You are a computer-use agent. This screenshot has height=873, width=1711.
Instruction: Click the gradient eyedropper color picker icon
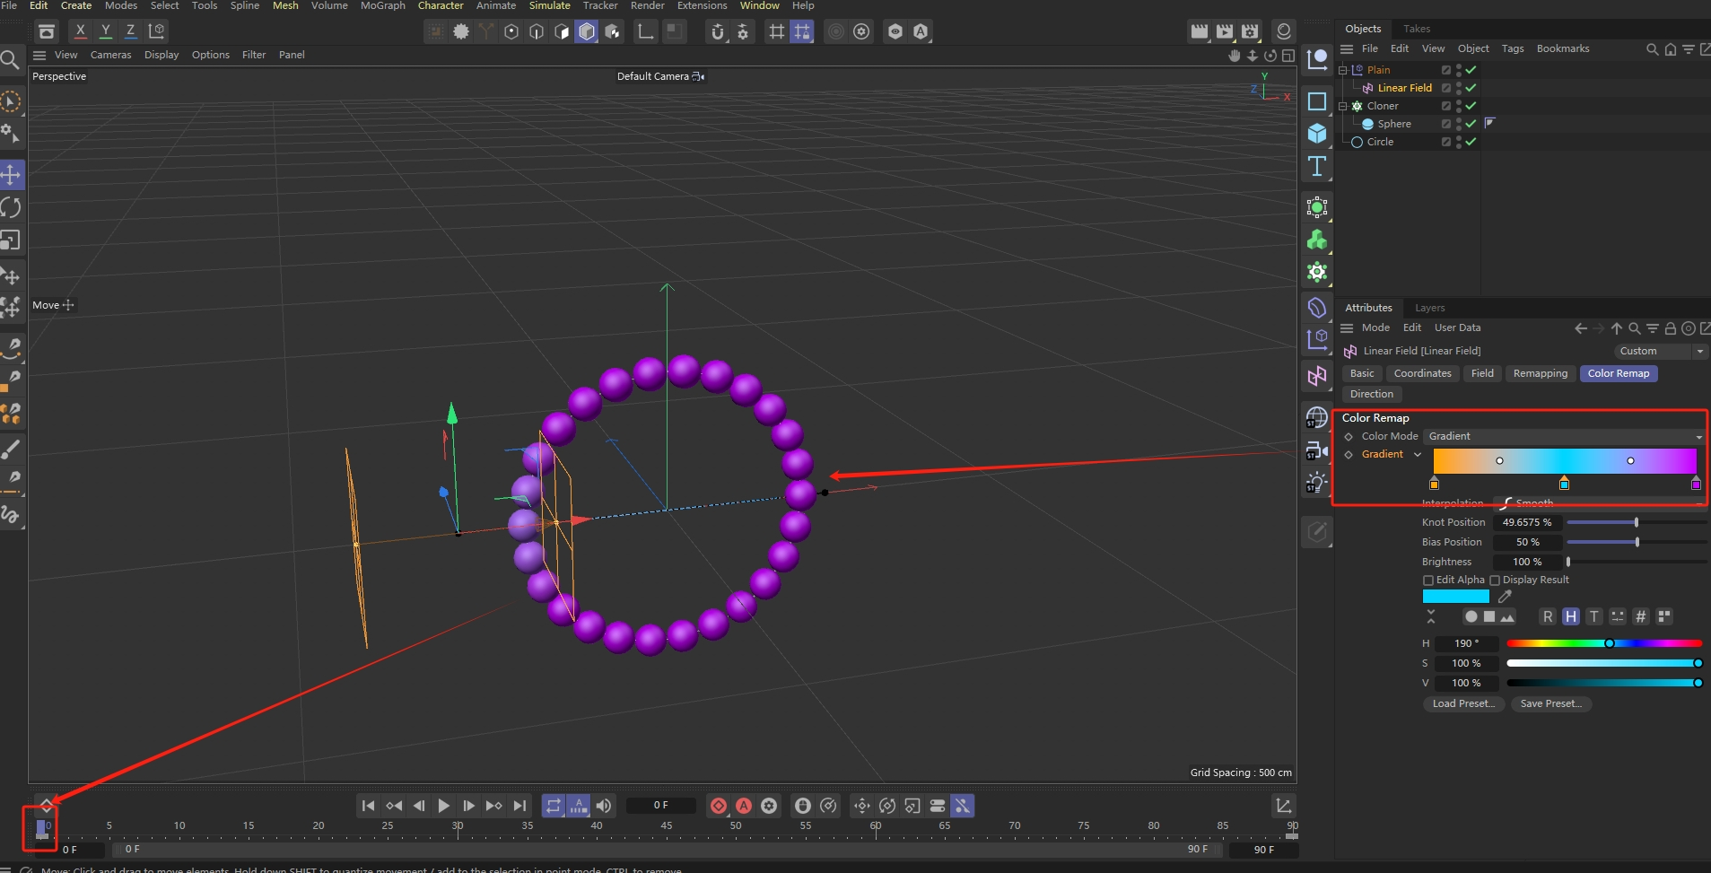(1506, 596)
